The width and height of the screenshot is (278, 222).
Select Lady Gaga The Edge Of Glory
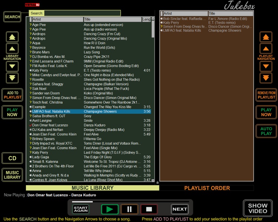(x=90, y=157)
